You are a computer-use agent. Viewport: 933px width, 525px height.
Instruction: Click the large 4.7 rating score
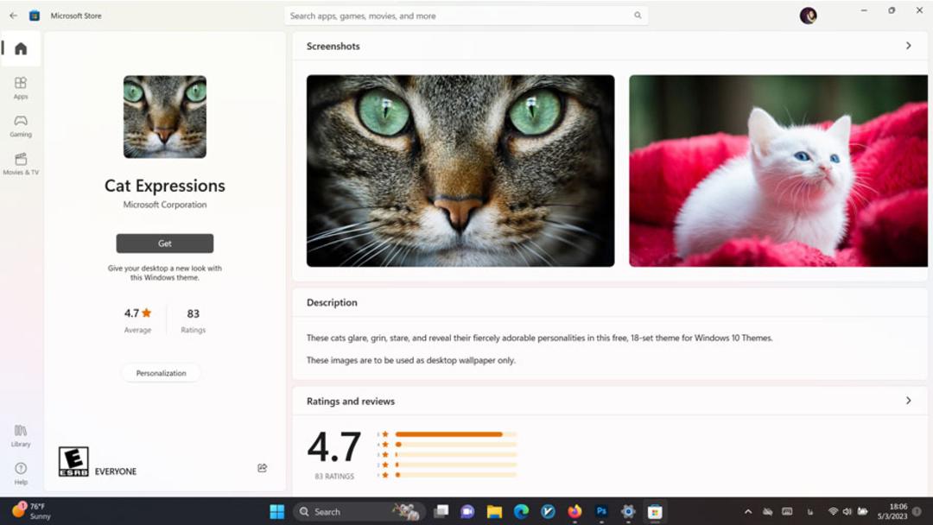click(334, 446)
